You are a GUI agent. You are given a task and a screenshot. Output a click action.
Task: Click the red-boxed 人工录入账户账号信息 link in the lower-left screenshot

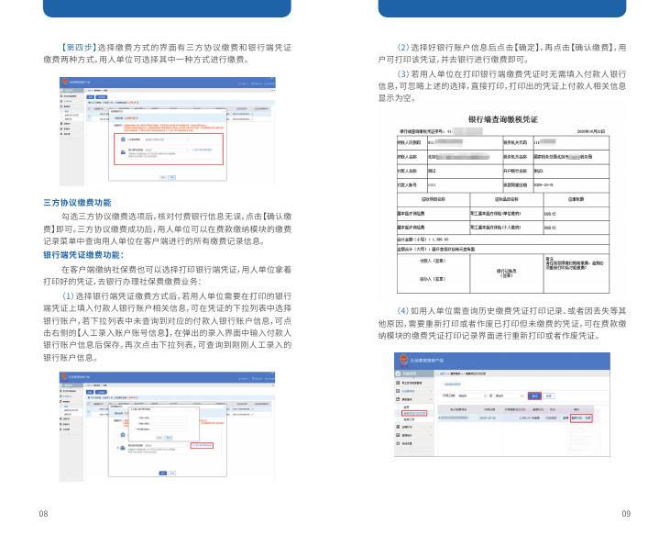(x=202, y=446)
